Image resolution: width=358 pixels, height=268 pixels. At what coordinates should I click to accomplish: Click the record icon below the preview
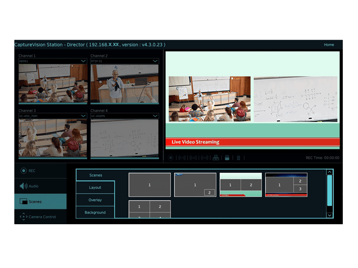point(170,158)
